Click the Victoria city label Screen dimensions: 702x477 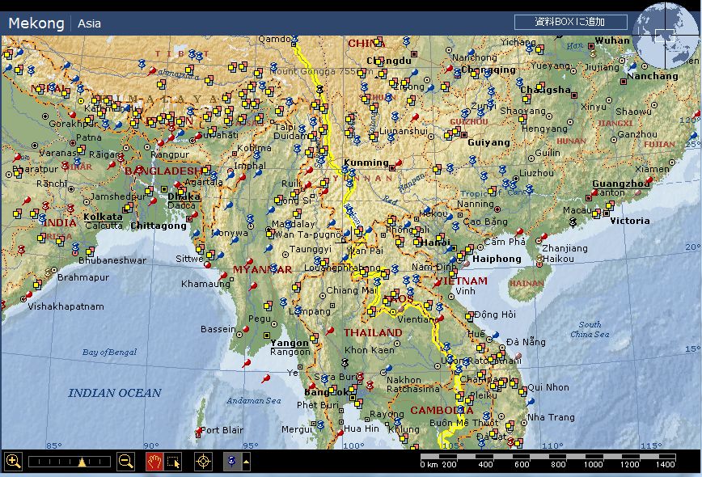click(629, 221)
